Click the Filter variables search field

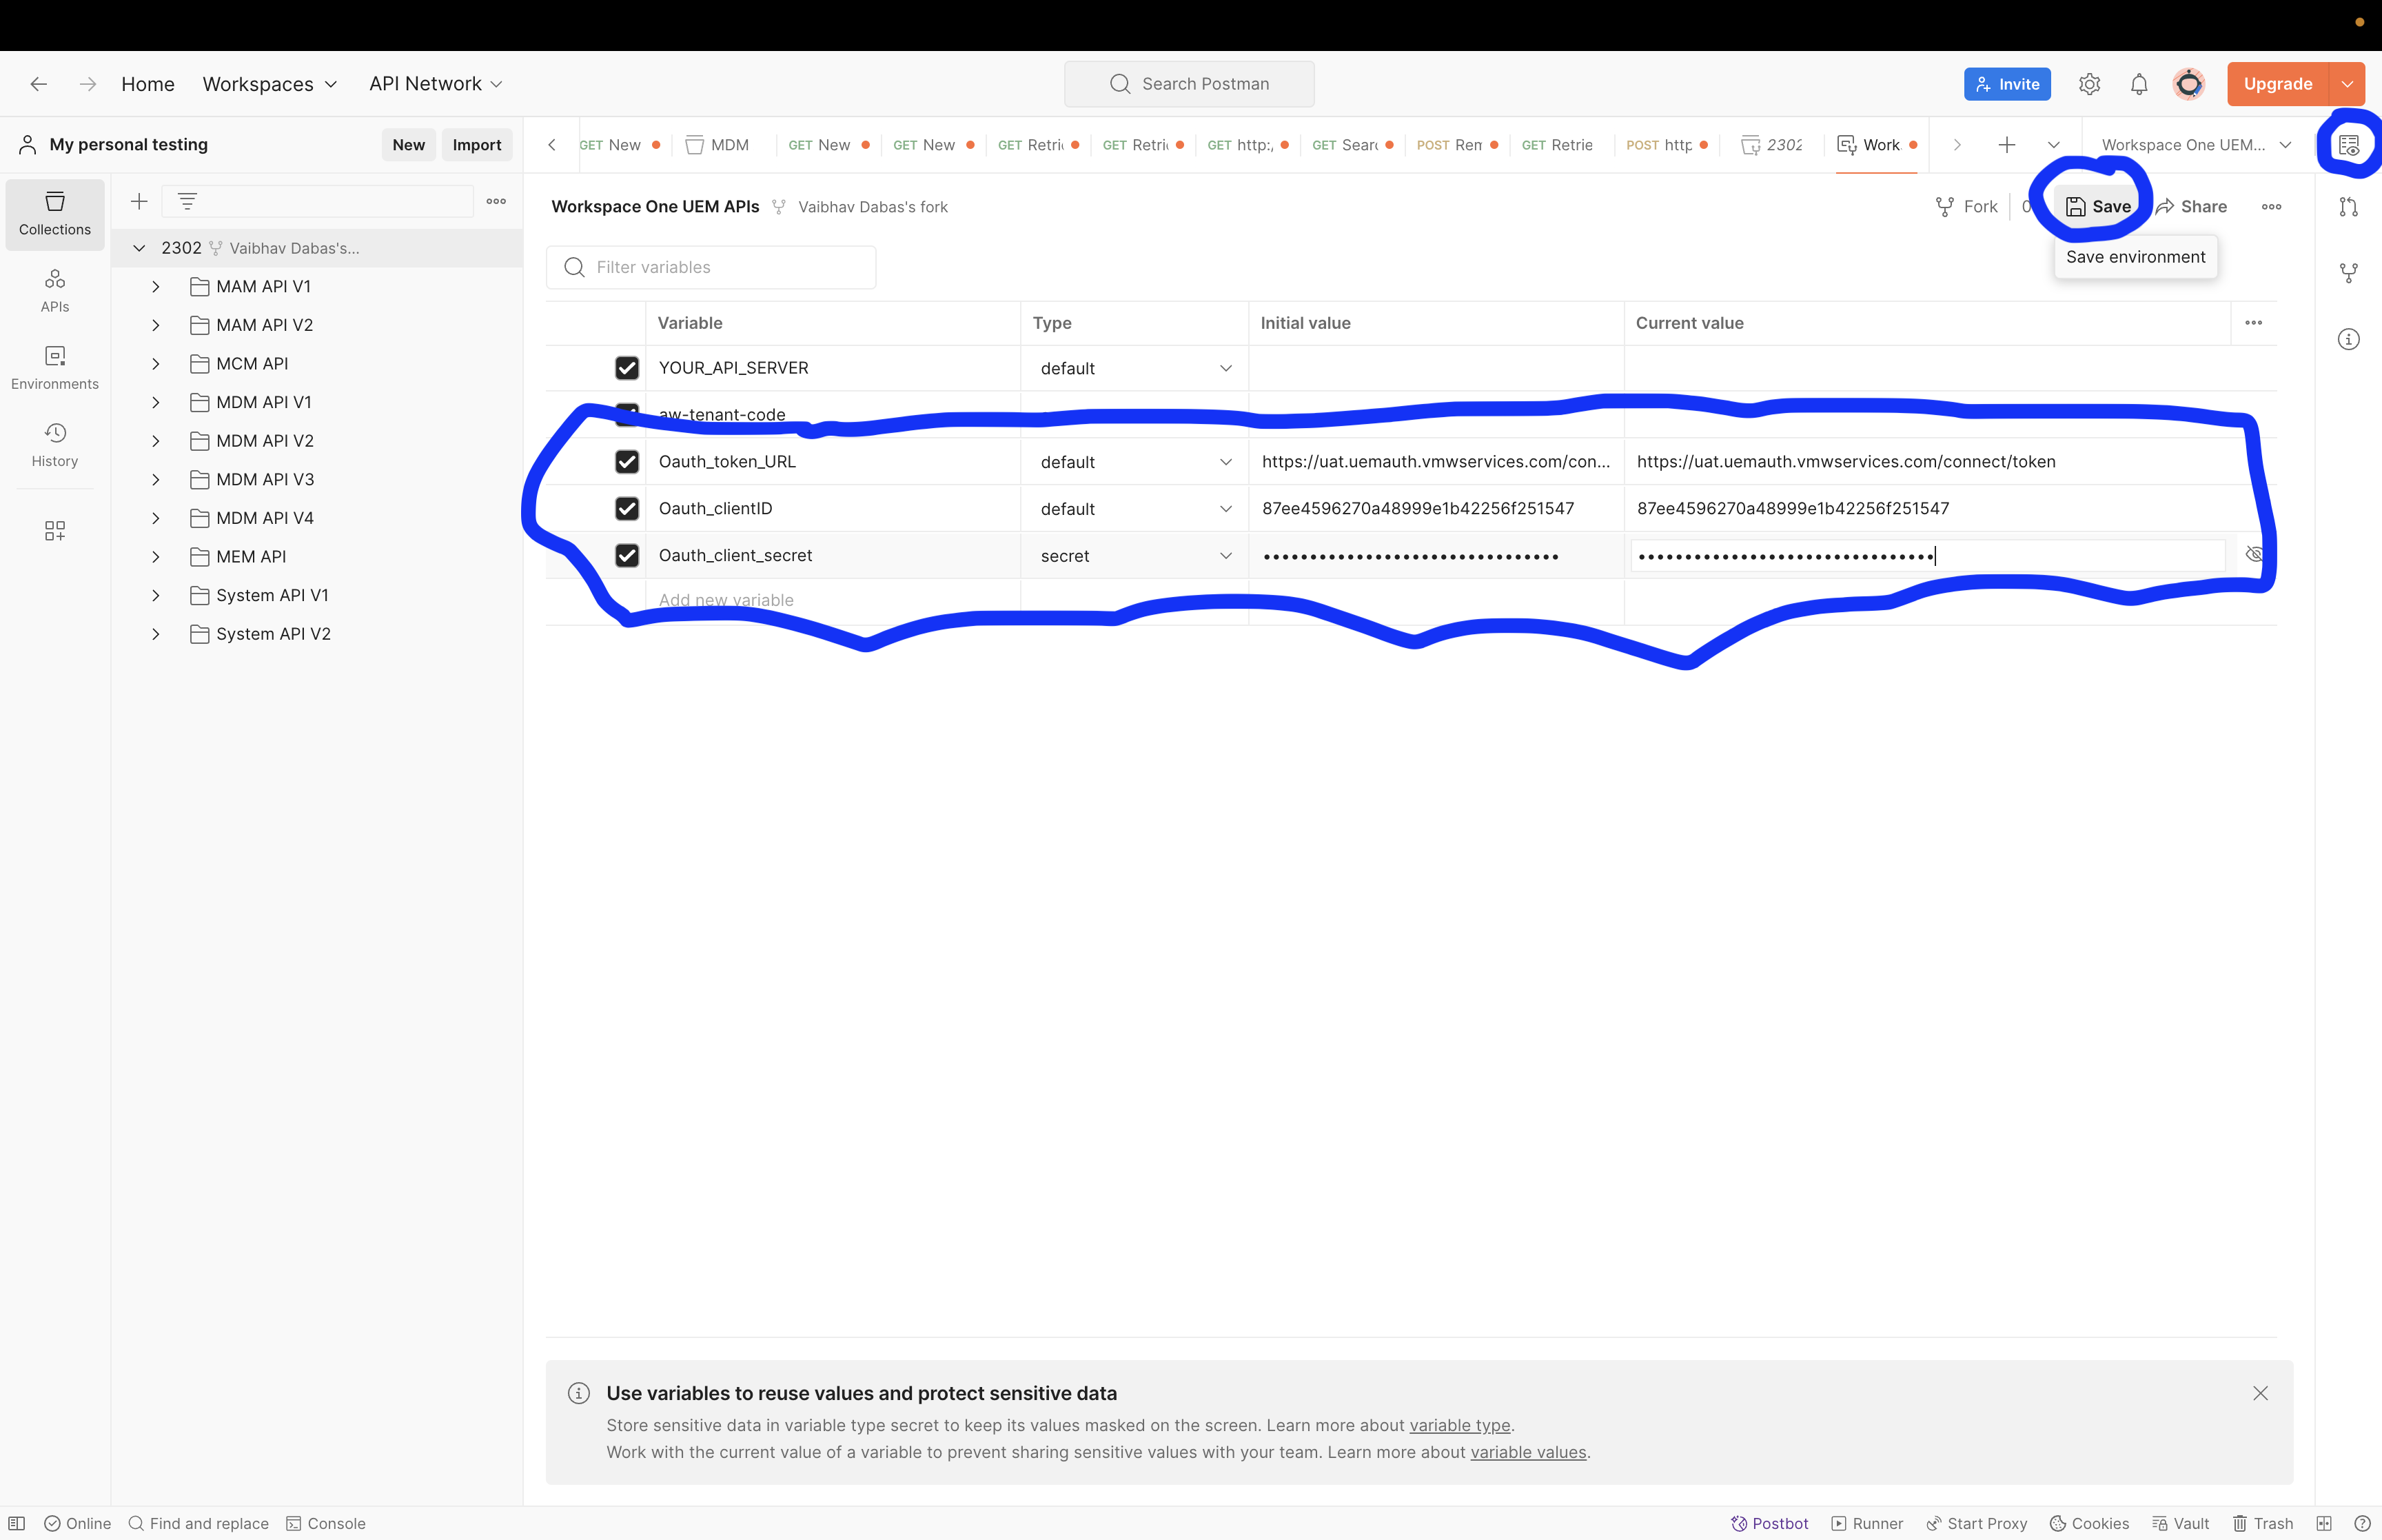click(712, 267)
